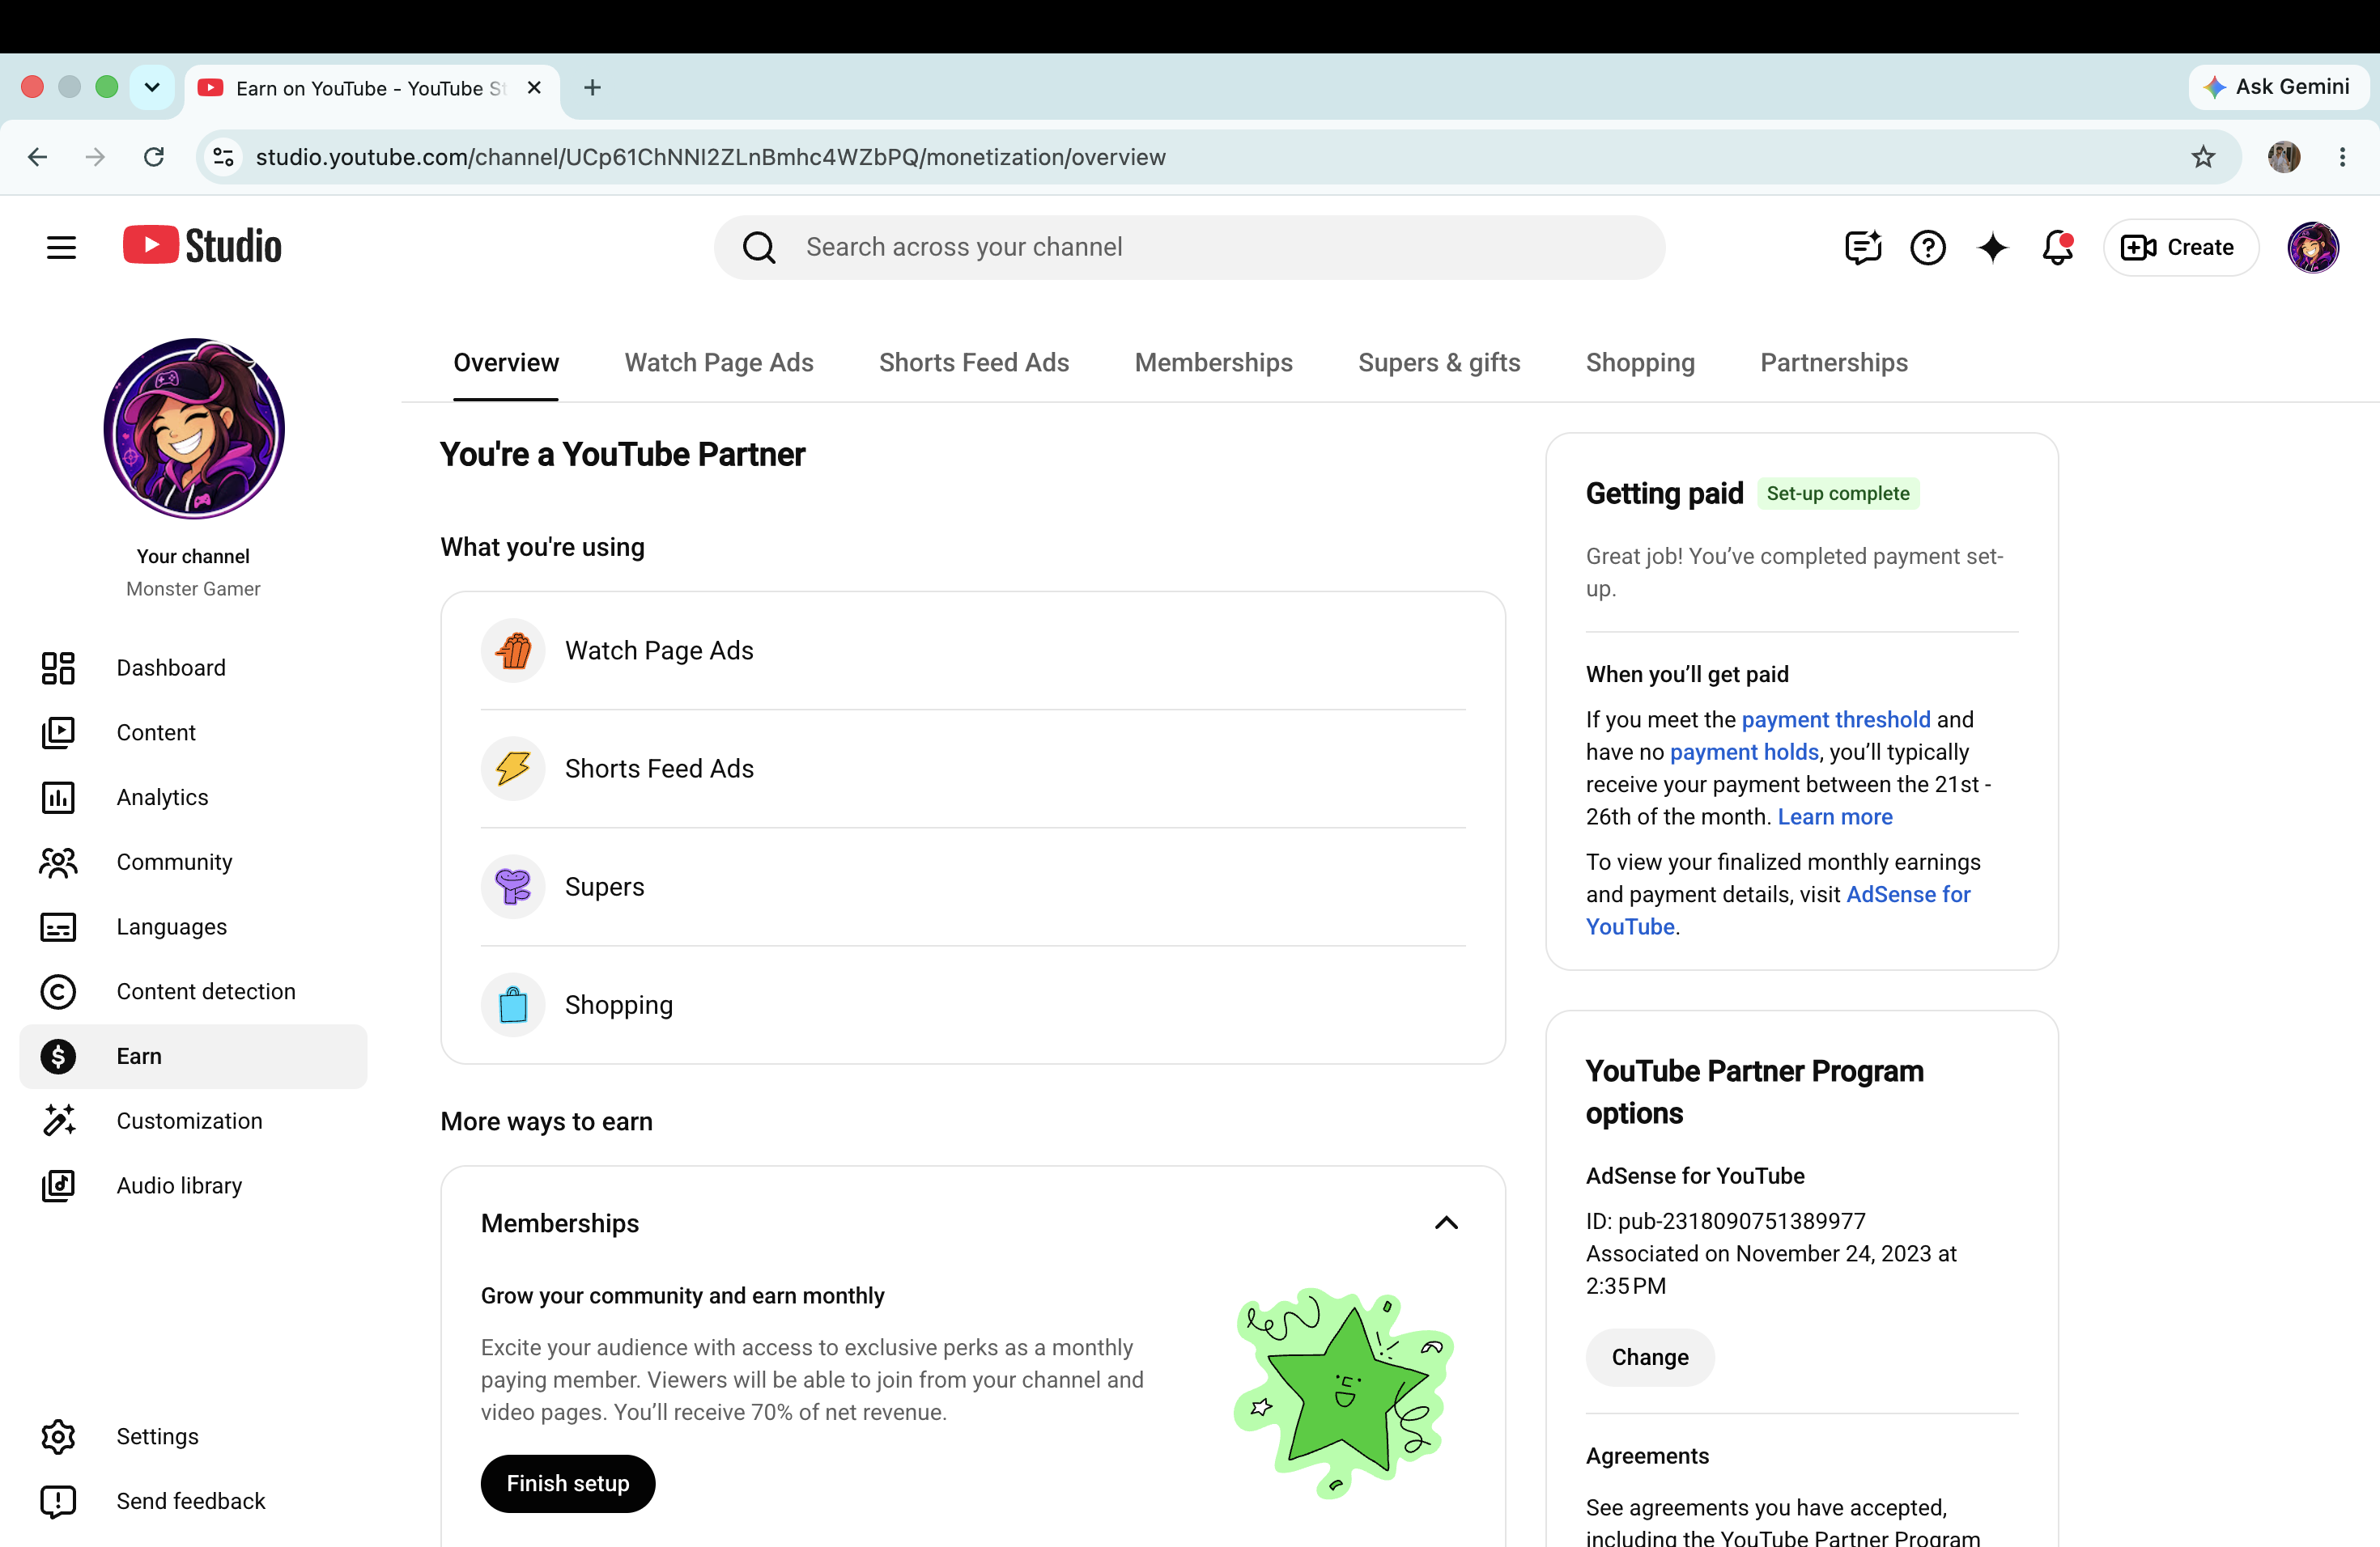The image size is (2380, 1547).
Task: Click the browser address bar URL
Action: (x=710, y=157)
